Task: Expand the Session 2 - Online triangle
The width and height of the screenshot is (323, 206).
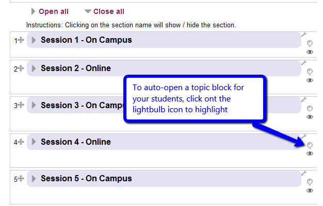Action: point(34,68)
